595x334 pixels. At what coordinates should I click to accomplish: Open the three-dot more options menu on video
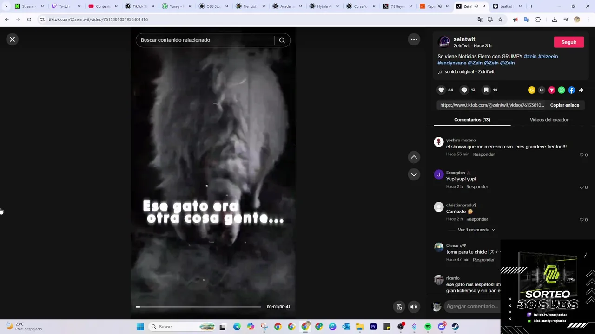pyautogui.click(x=414, y=39)
